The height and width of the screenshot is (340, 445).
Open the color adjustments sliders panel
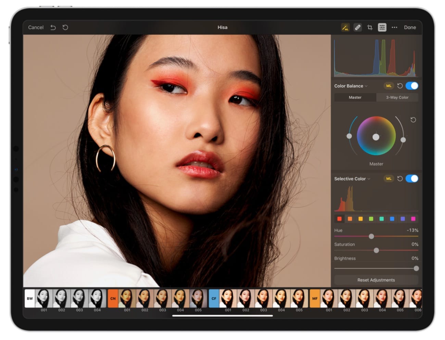382,27
